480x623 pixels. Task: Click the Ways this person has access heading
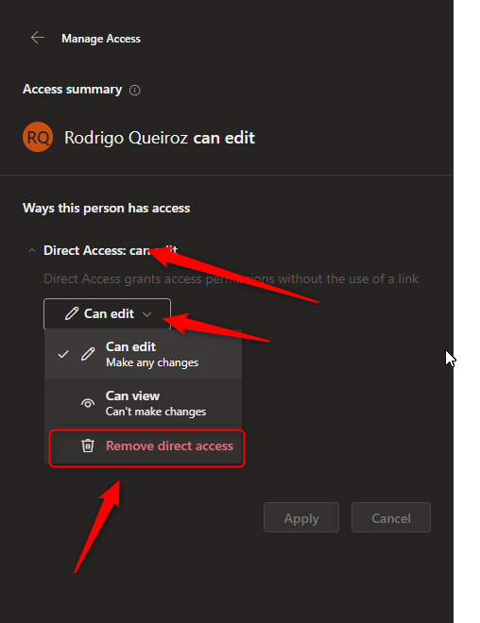pyautogui.click(x=106, y=209)
